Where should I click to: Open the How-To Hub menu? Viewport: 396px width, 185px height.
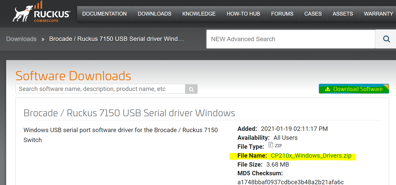point(243,14)
